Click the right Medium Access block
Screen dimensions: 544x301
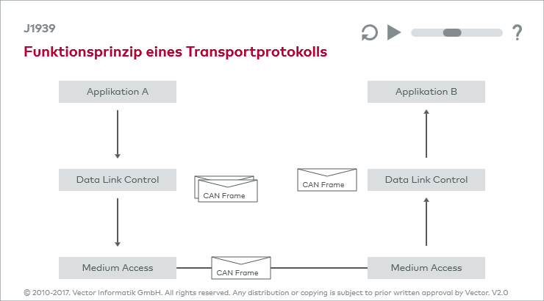click(426, 268)
